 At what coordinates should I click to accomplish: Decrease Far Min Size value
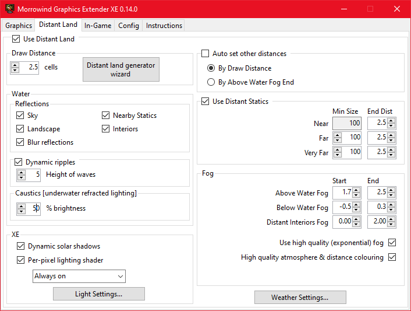pyautogui.click(x=337, y=141)
